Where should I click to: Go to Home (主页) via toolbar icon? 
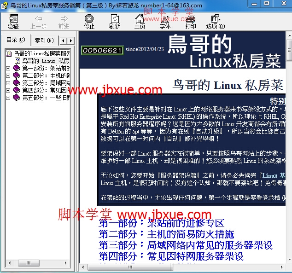140,22
